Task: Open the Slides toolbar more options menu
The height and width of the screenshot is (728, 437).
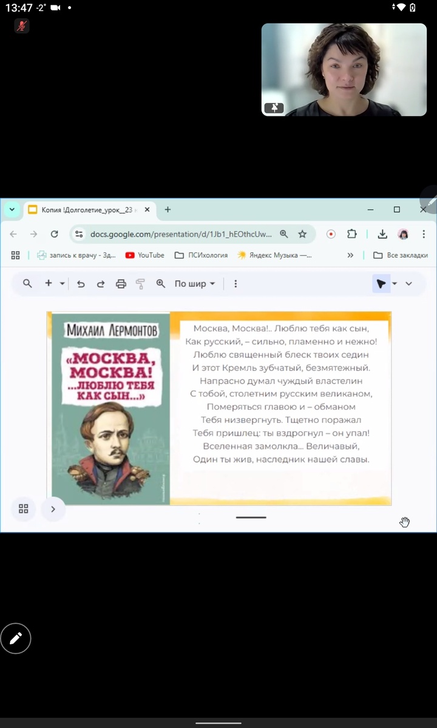Action: [235, 283]
